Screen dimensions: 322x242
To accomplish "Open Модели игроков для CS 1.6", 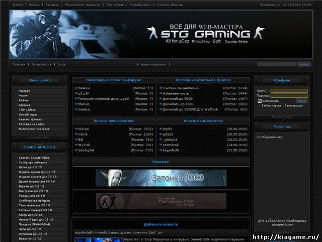I will (38, 177).
